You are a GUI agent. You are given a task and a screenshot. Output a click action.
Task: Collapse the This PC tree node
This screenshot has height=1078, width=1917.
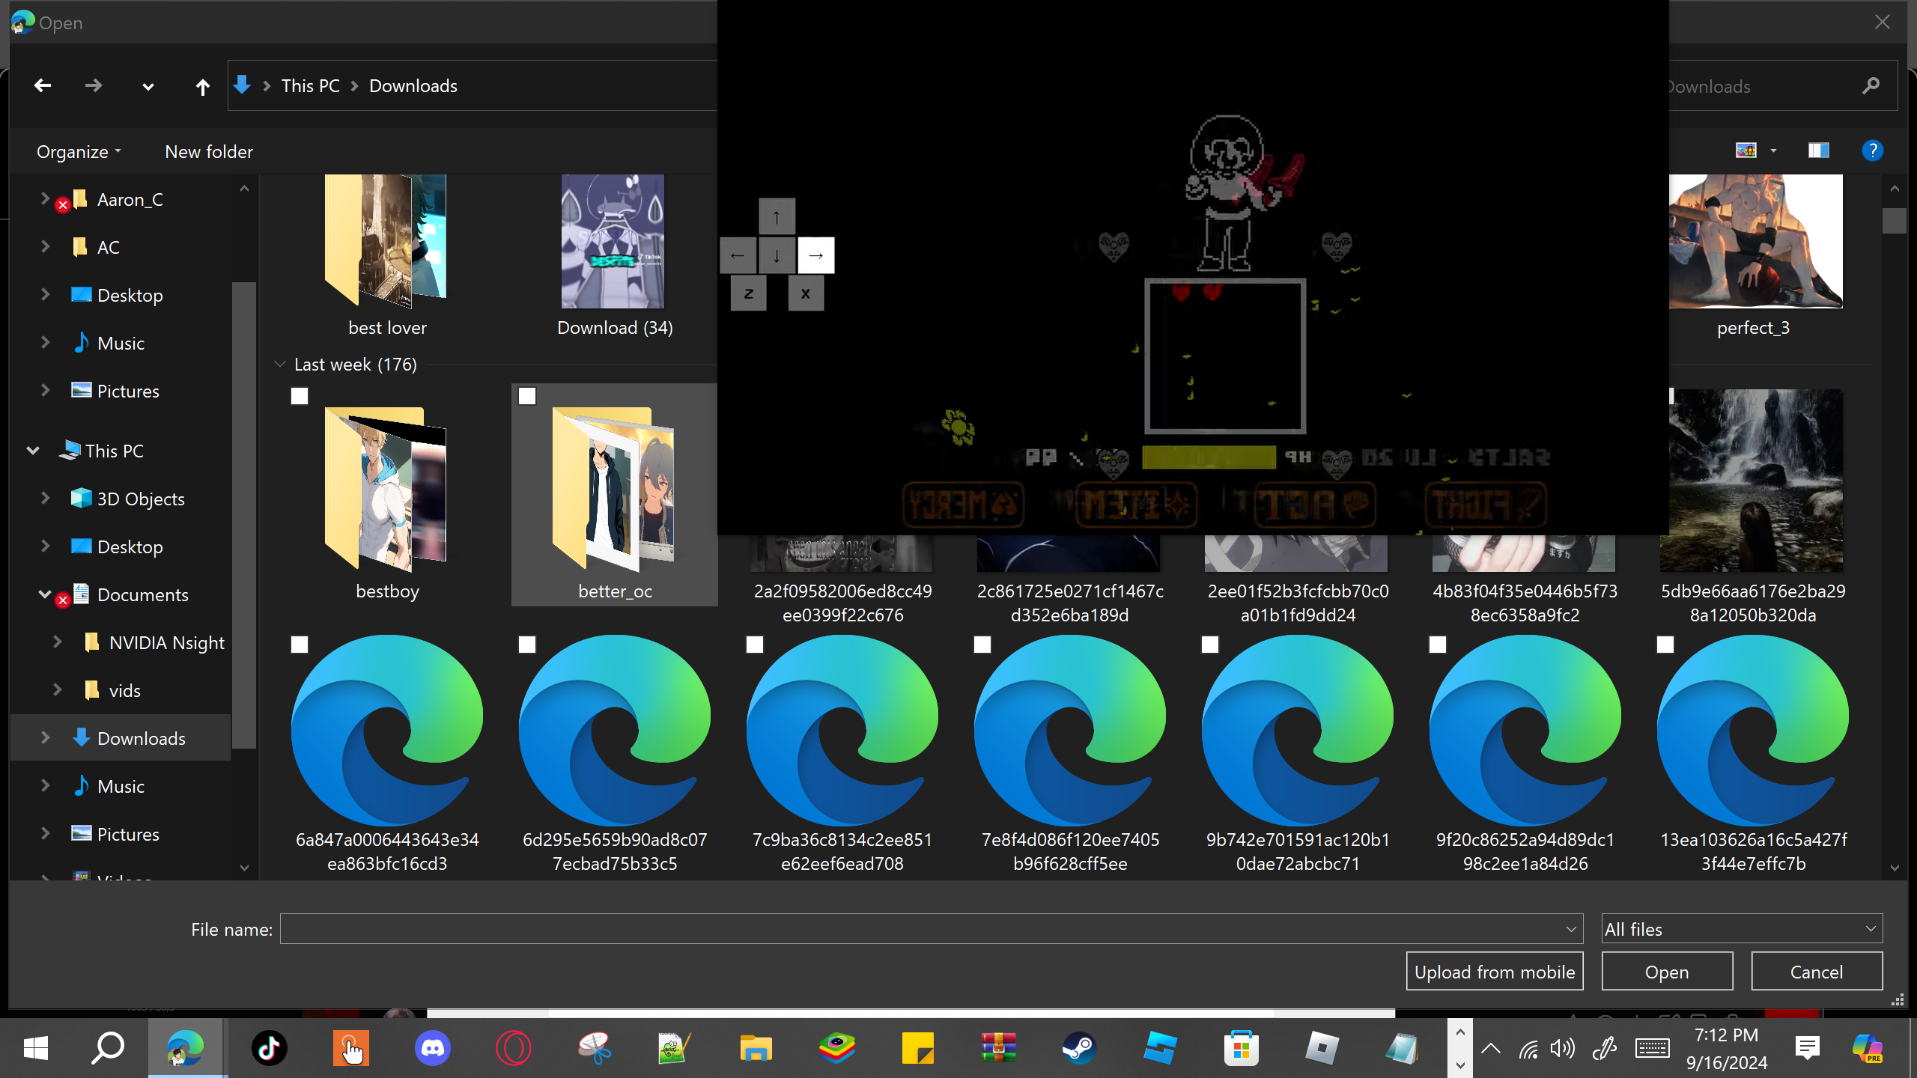(x=33, y=451)
